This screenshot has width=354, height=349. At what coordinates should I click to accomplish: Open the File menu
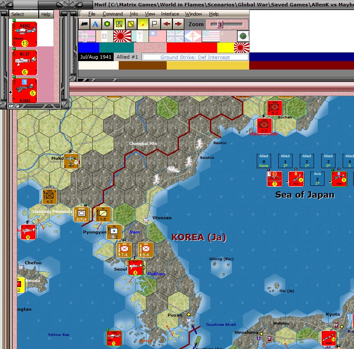(92, 14)
